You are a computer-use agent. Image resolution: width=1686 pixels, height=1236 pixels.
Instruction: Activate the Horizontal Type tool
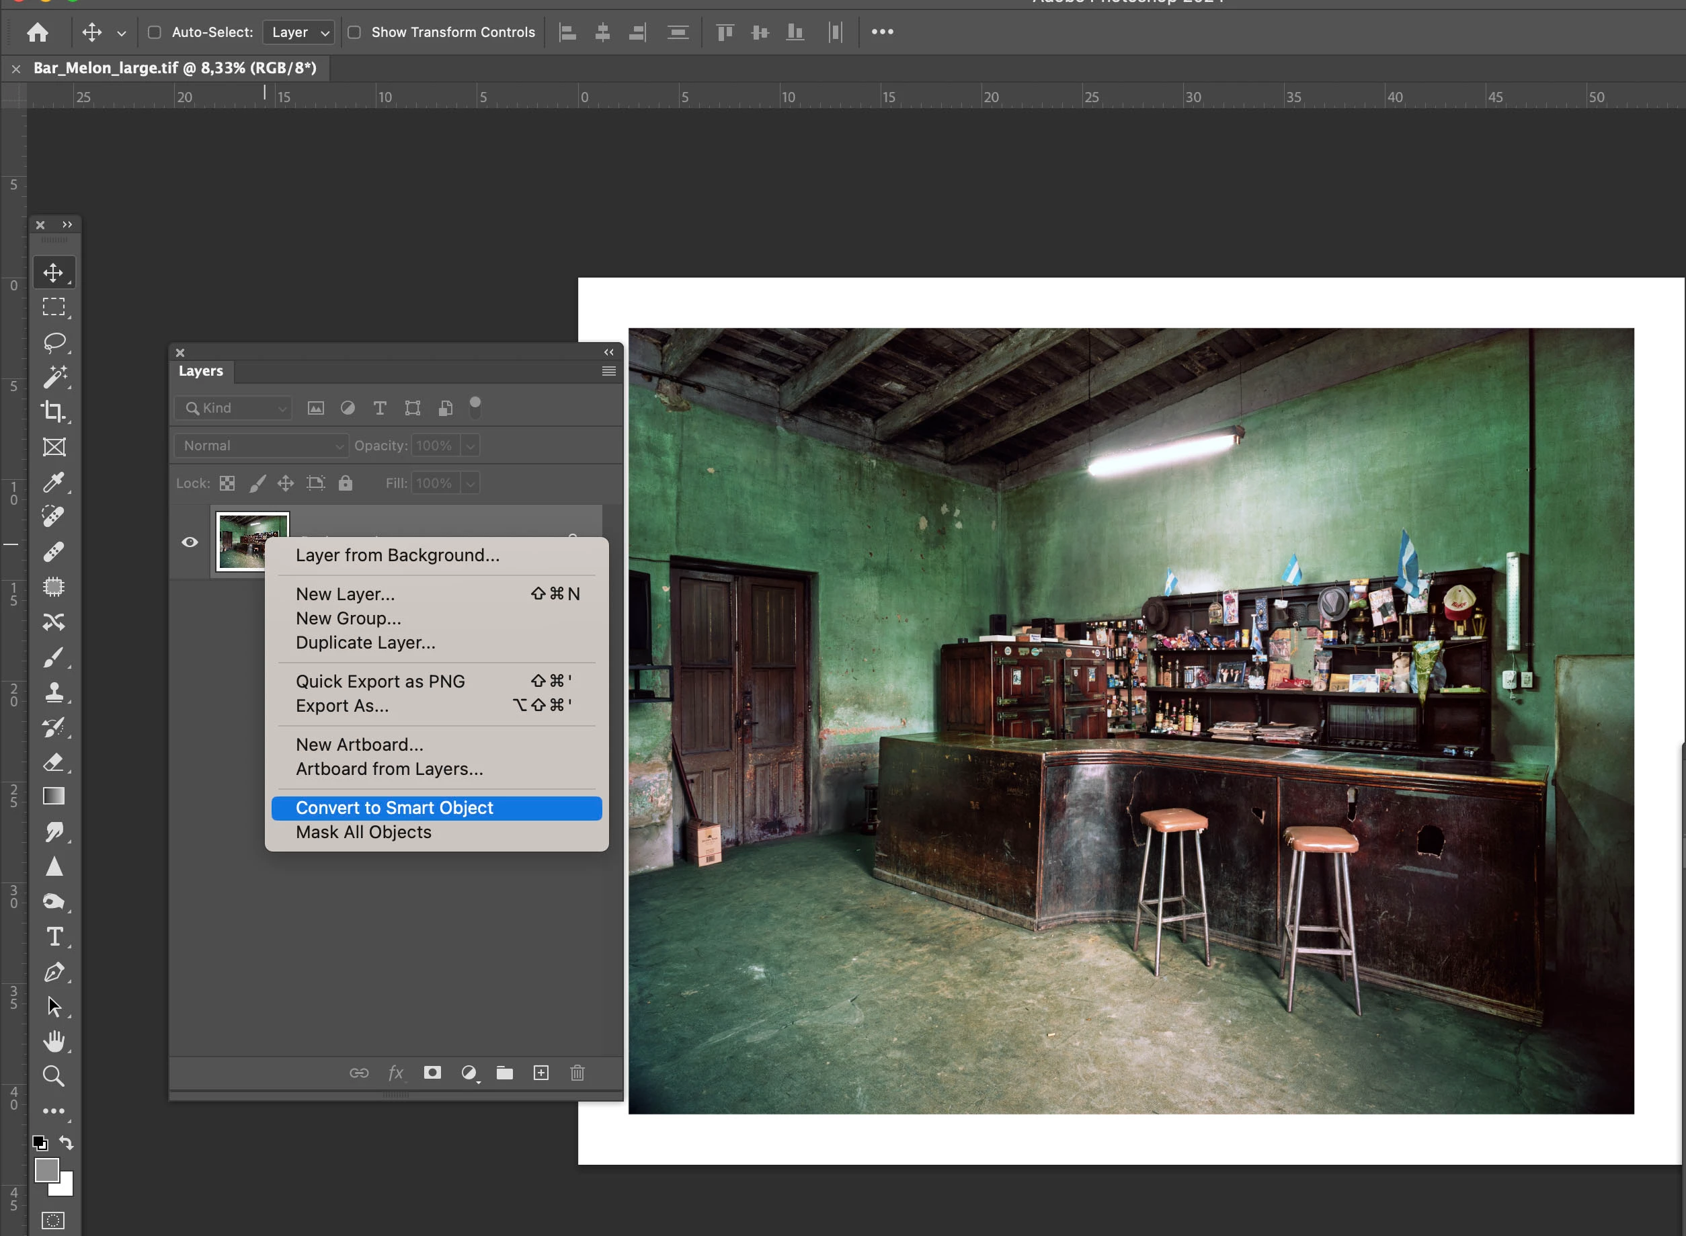coord(53,937)
